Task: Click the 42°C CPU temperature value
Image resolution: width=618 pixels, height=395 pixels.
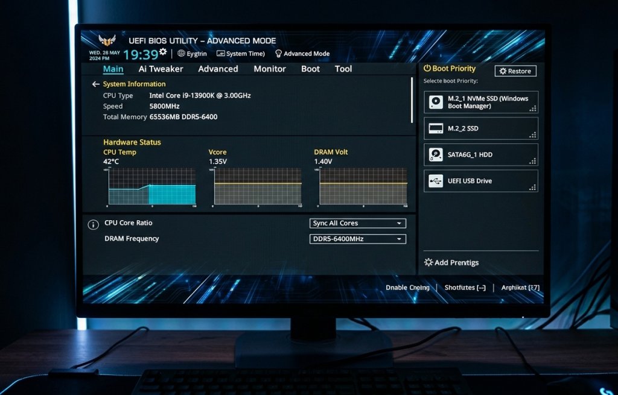Action: click(x=111, y=162)
